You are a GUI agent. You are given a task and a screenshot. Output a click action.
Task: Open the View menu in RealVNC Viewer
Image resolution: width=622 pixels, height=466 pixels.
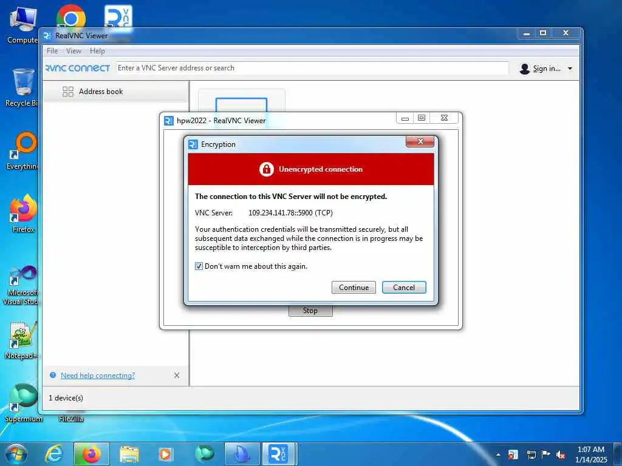(x=73, y=51)
